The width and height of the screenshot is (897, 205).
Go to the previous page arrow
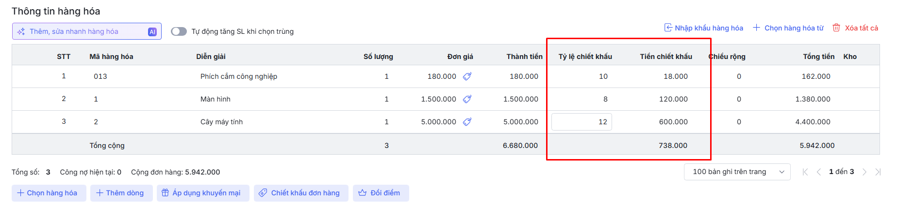tap(819, 172)
